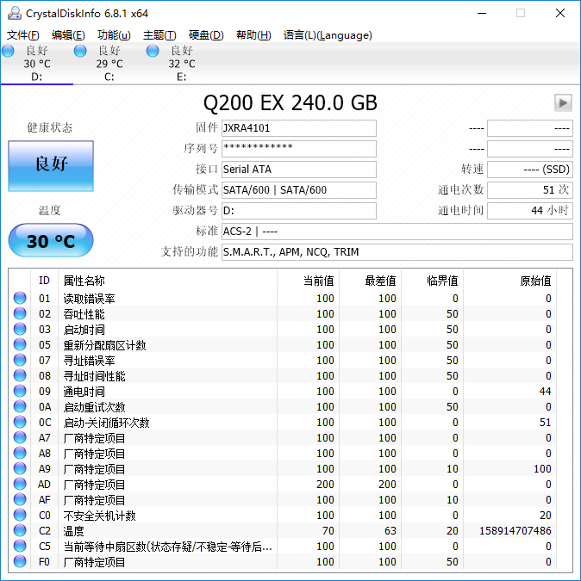Click the standard field ACS-2
This screenshot has height=581, width=581.
click(x=397, y=232)
